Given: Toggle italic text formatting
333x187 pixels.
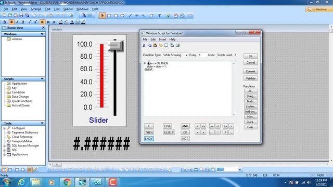Looking at the screenshot, I should (x=17, y=22).
